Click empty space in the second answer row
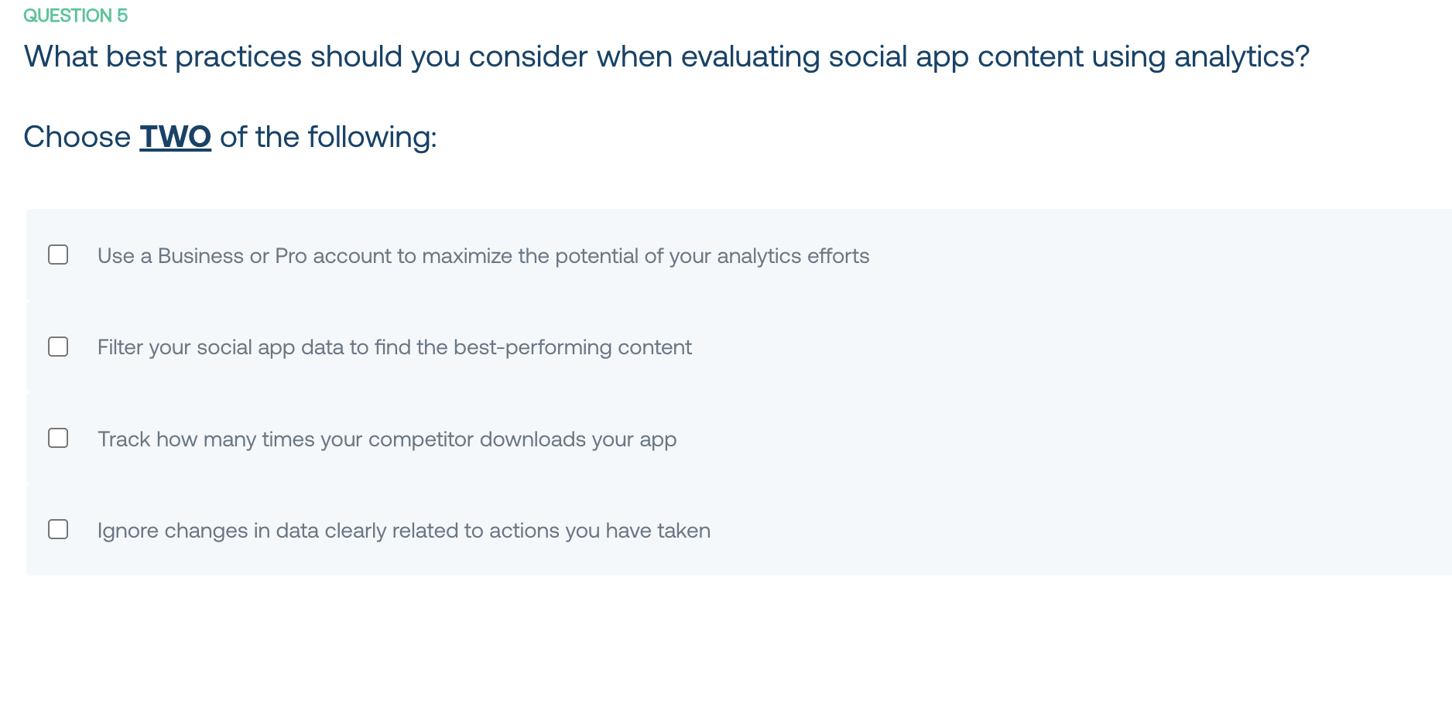 click(1084, 346)
